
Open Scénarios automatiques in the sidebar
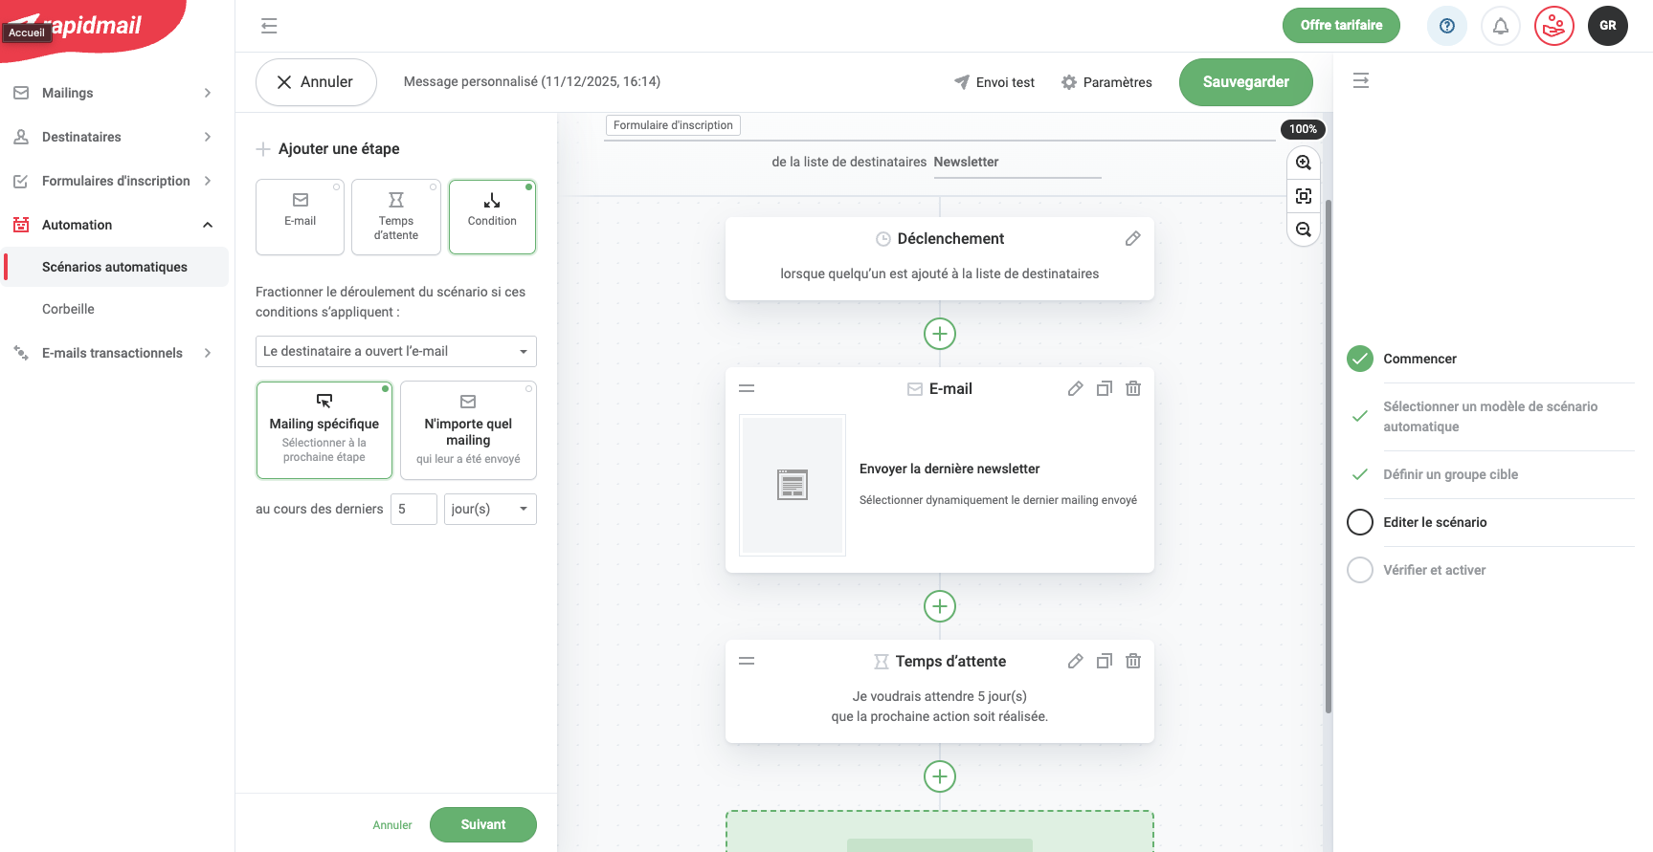(x=115, y=267)
